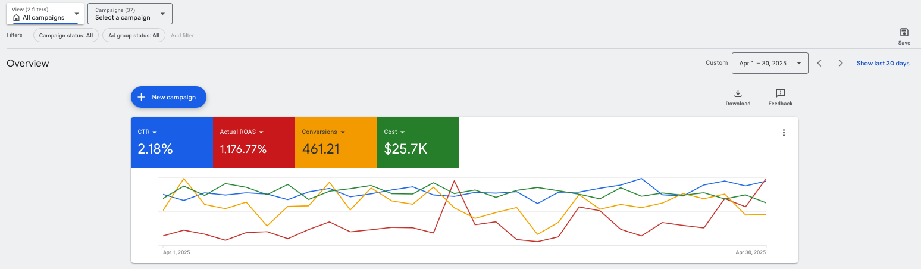Click the New campaign button
Viewport: 921px width, 269px height.
168,97
